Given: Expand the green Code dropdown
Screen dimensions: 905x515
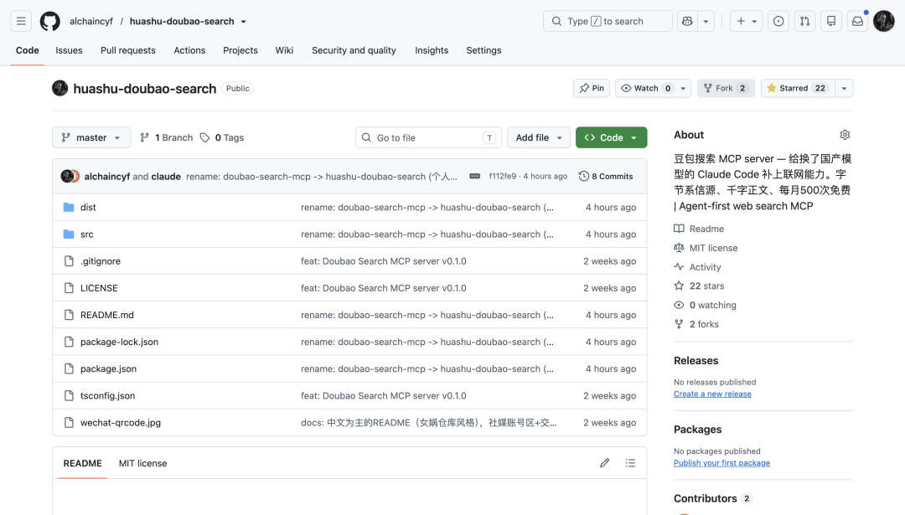Looking at the screenshot, I should click(611, 138).
